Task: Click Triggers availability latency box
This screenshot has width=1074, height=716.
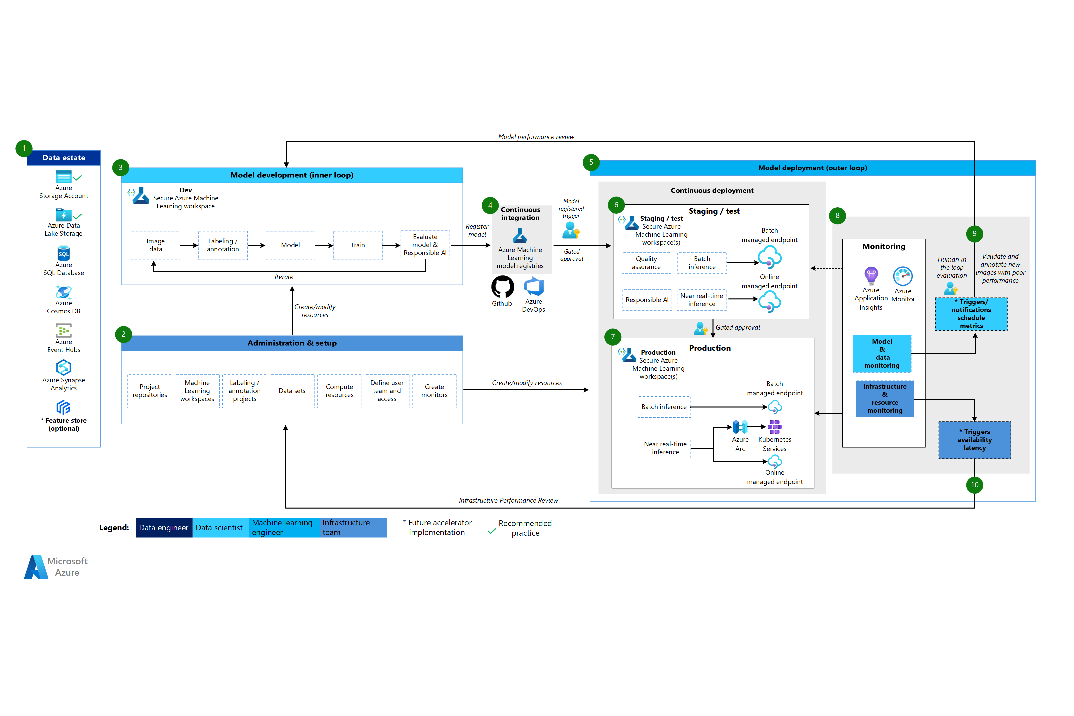Action: point(974,440)
